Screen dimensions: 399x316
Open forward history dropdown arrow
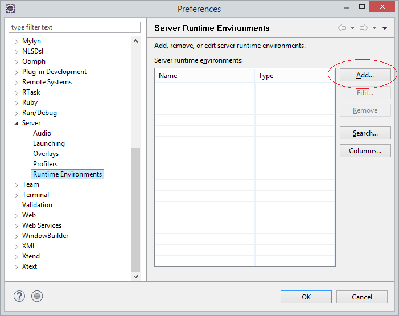pos(374,28)
